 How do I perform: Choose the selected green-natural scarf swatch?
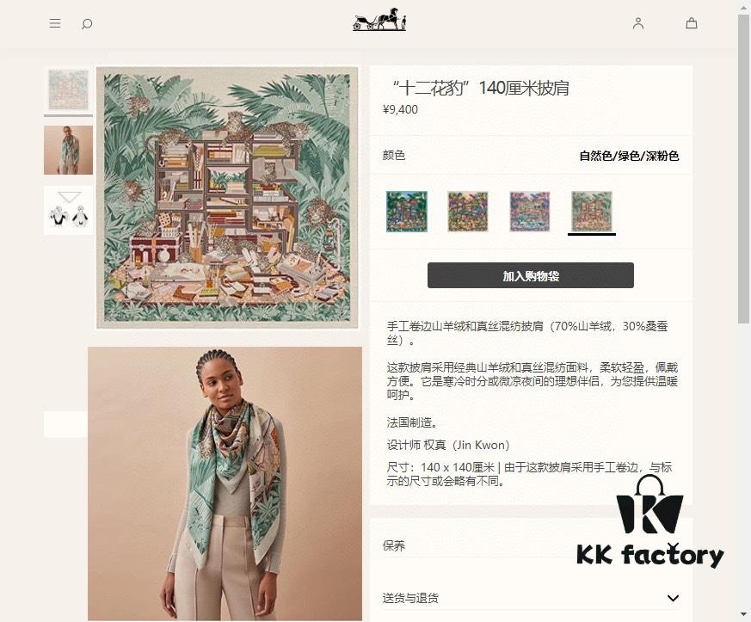592,211
